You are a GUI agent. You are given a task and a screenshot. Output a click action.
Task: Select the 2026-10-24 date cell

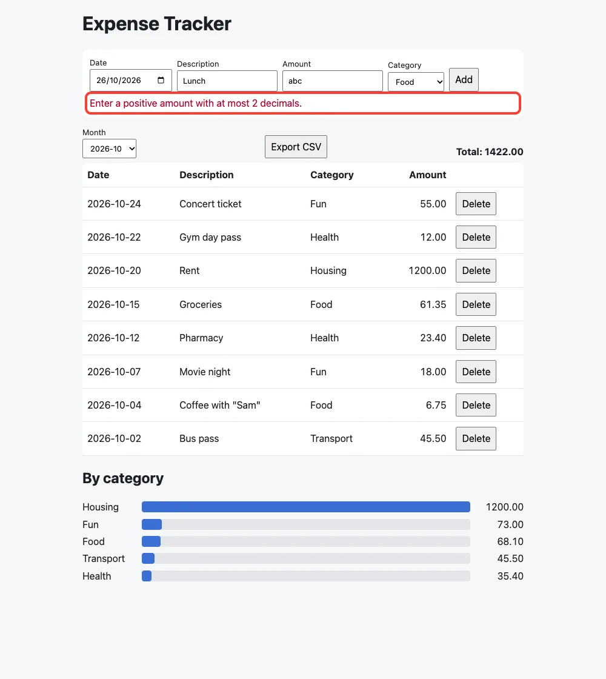(x=115, y=204)
